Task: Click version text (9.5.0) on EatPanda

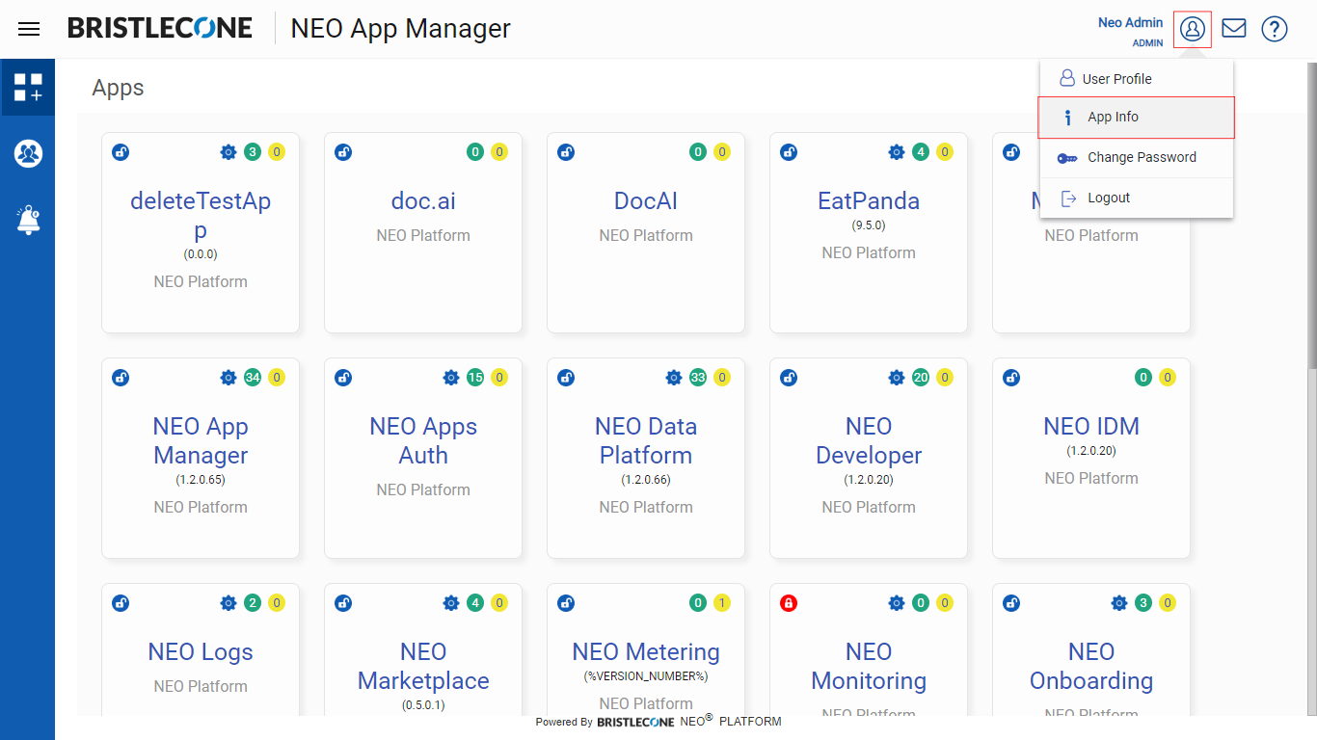Action: pos(869,225)
